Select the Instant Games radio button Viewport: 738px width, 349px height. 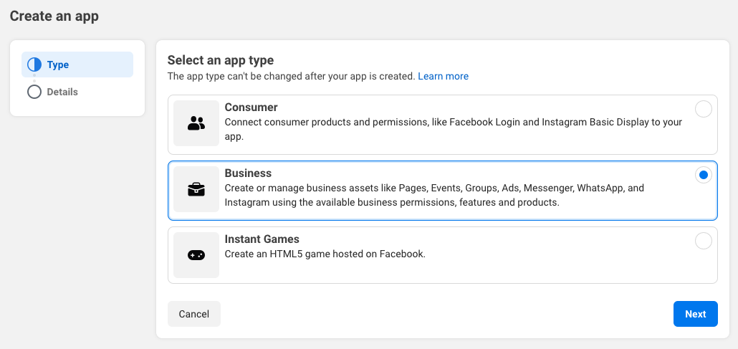[703, 241]
